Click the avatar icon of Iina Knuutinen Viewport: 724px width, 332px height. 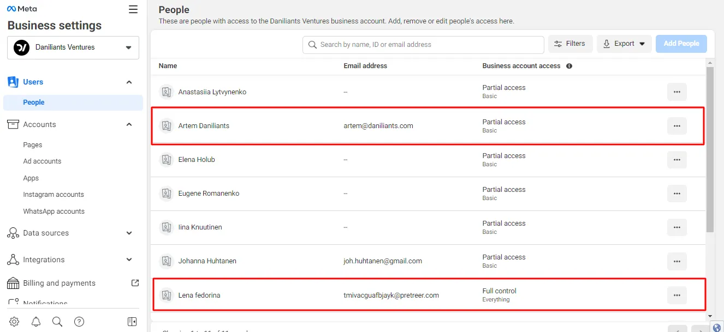166,227
